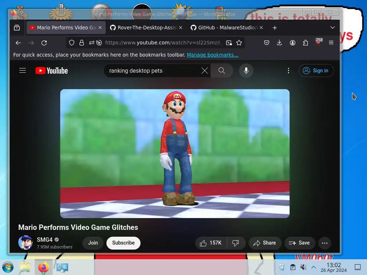Screen dimensions: 367x275
Task: Close the Rover-The-Desktop-Assistant tab
Action: [181, 28]
